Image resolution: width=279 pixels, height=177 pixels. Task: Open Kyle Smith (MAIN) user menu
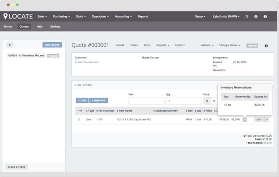226,17
